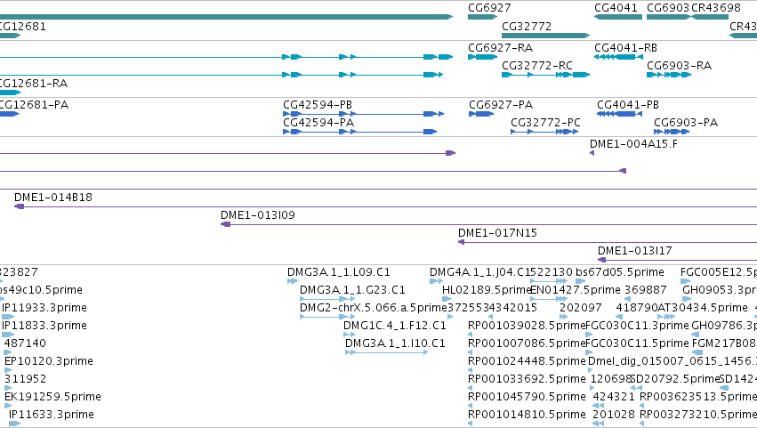Image resolution: width=757 pixels, height=428 pixels.
Task: Click RP001014810.5prime label
Action: (x=527, y=415)
